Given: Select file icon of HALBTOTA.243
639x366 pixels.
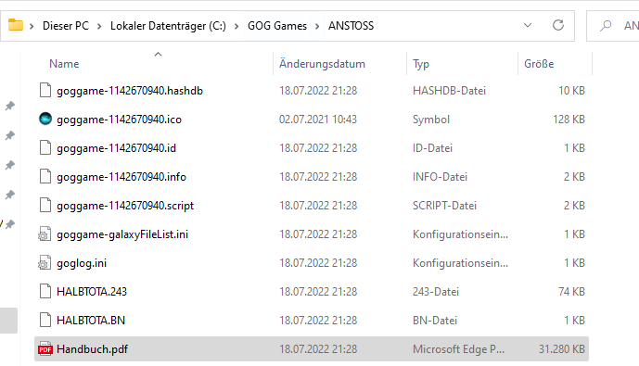Looking at the screenshot, I should 45,291.
